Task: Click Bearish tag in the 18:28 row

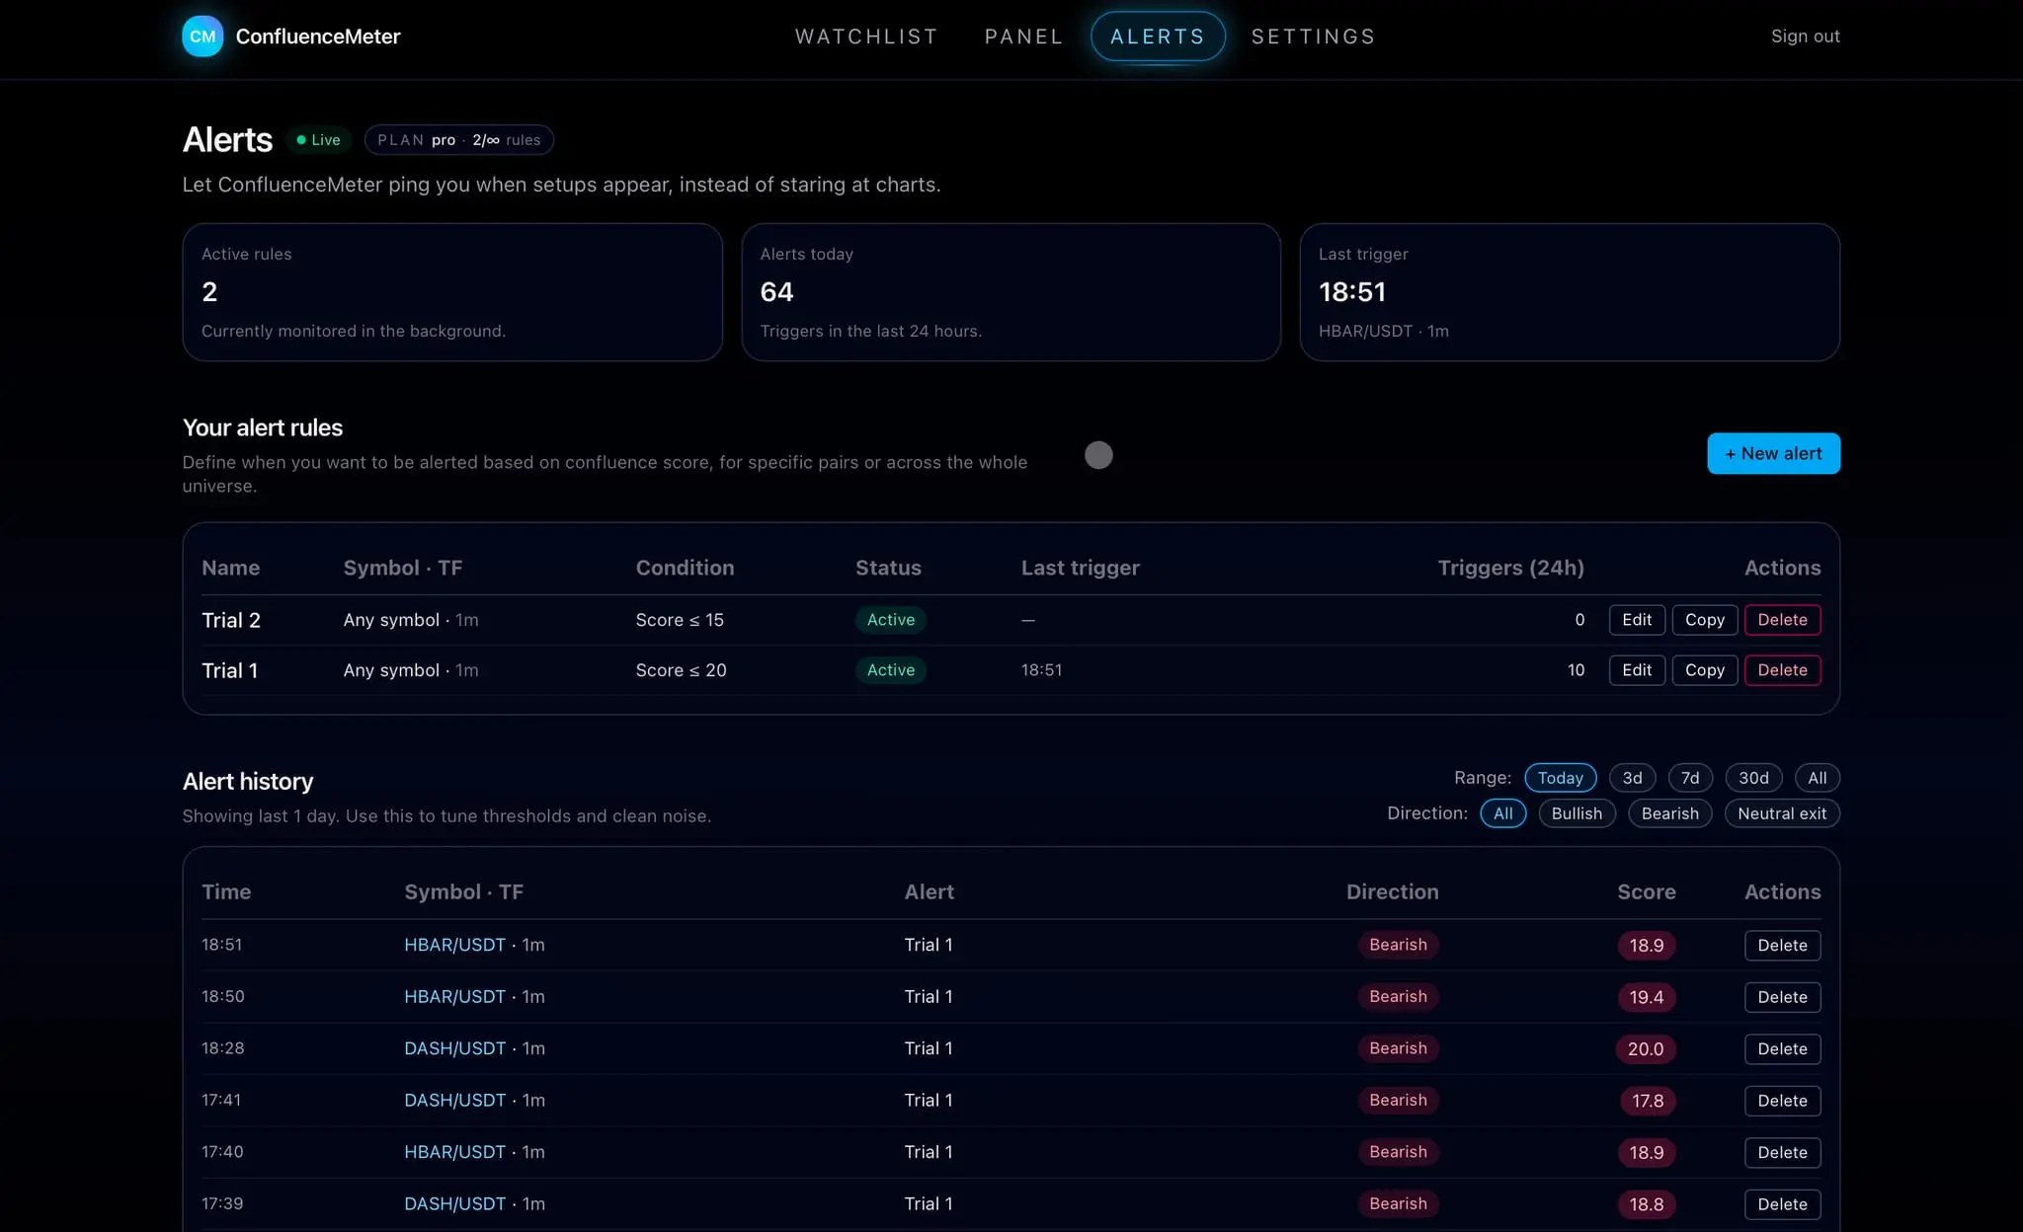Action: [x=1398, y=1048]
